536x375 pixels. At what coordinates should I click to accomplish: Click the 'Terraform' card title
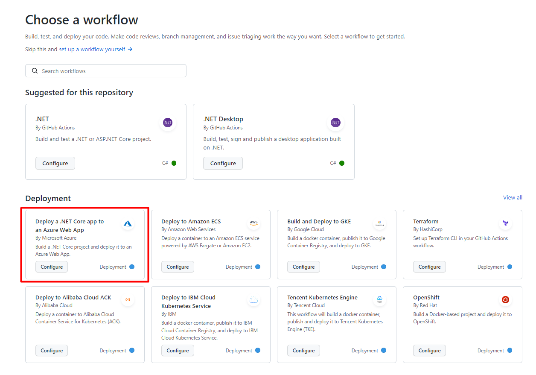pos(426,221)
